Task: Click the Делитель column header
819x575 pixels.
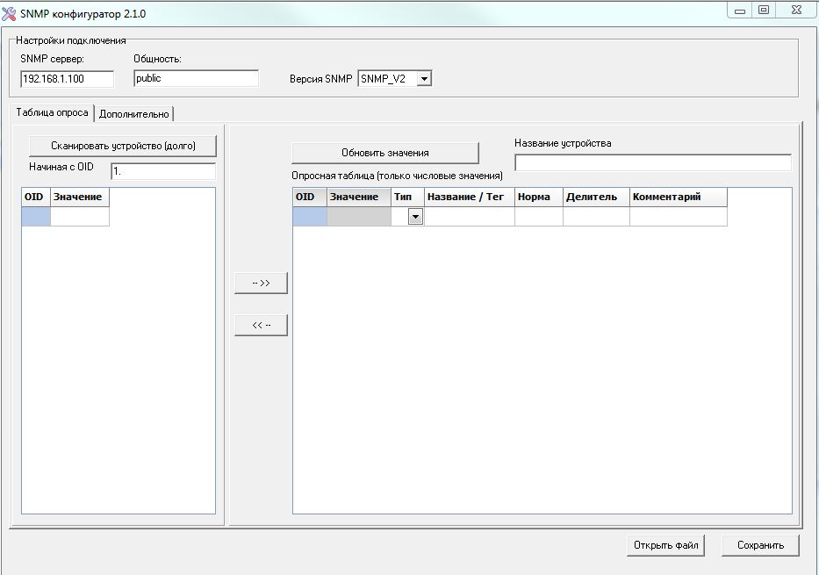Action: [595, 197]
